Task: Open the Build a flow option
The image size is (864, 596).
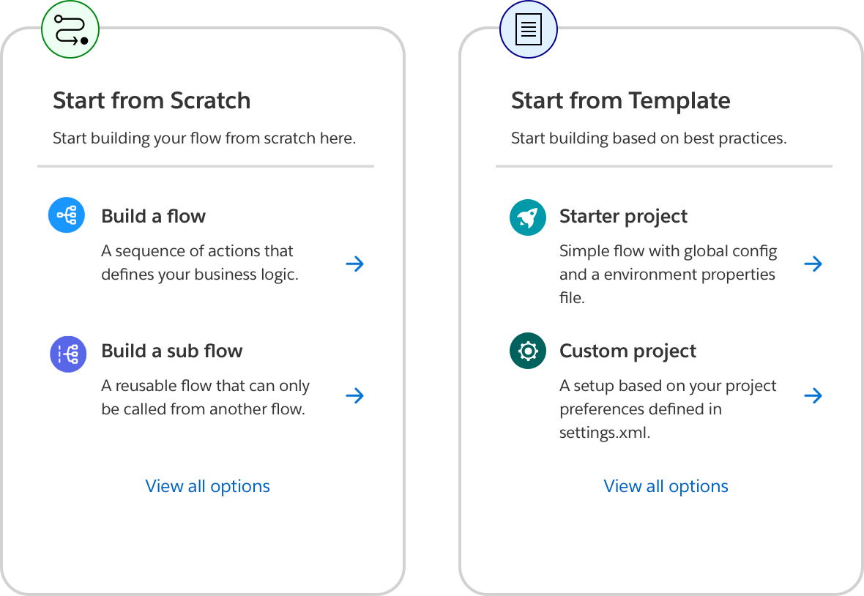Action: tap(153, 216)
